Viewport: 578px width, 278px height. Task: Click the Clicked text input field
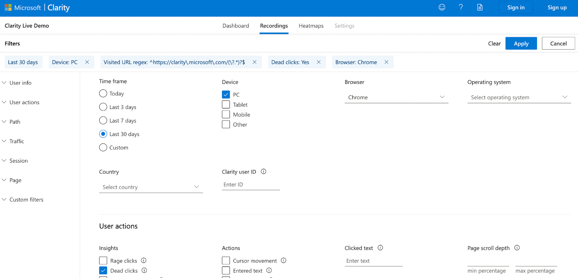click(x=374, y=261)
